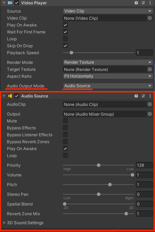Open Video Player three-dot options menu
The height and width of the screenshot is (232, 155).
coord(150,3)
